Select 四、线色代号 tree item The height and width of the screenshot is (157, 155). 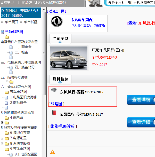[25, 67]
